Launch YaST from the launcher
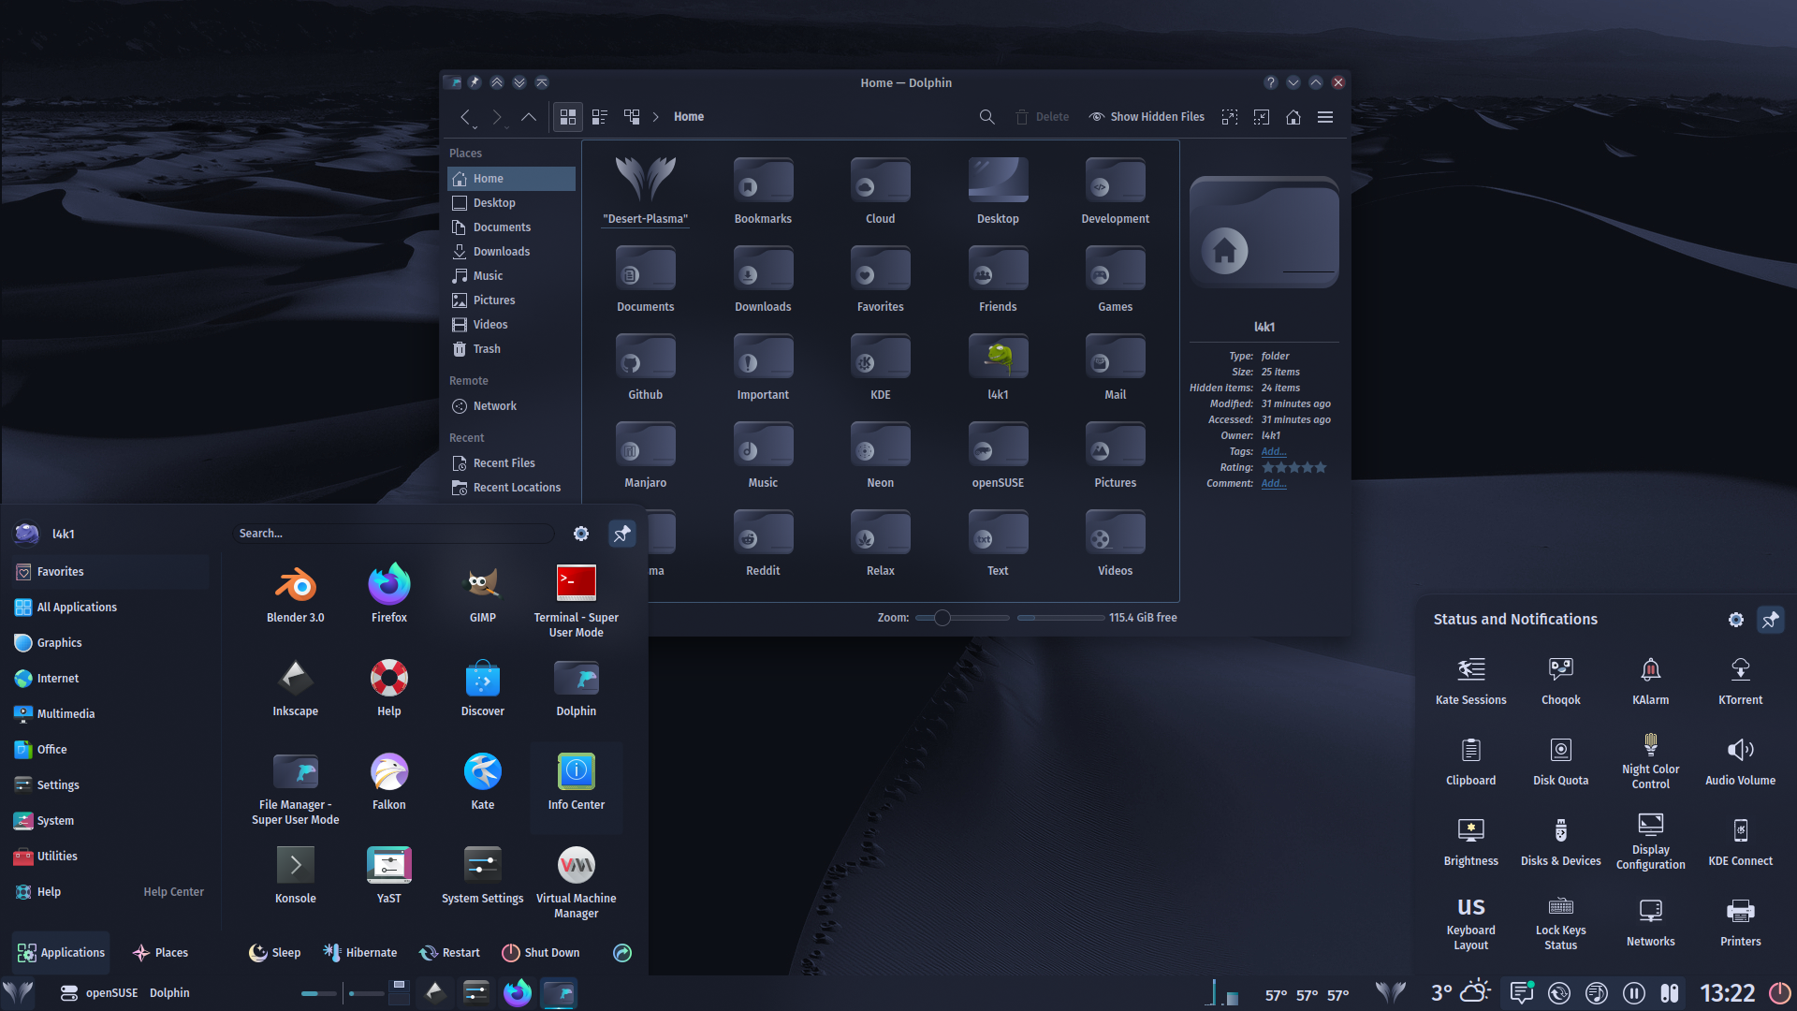1797x1011 pixels. pyautogui.click(x=389, y=874)
